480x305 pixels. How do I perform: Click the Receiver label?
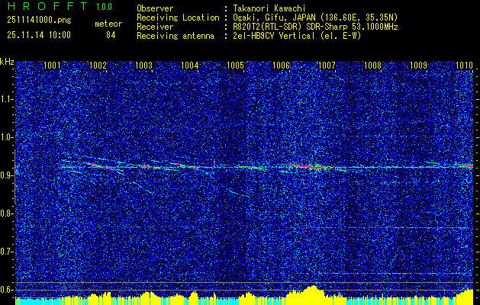coord(155,27)
